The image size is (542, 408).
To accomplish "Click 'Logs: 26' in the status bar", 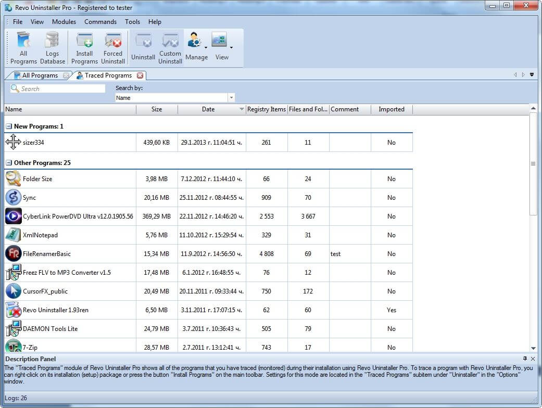I will [16, 398].
